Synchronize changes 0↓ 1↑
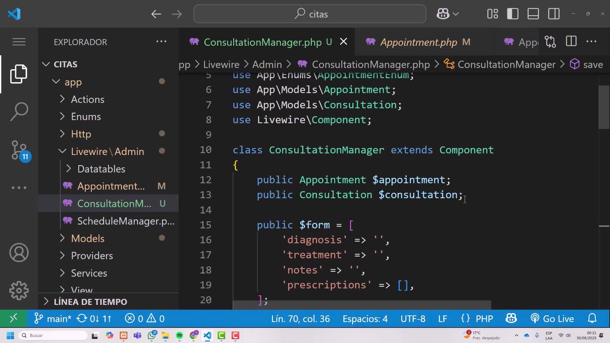The height and width of the screenshot is (343, 610). (94, 319)
